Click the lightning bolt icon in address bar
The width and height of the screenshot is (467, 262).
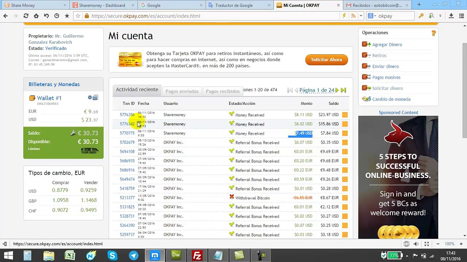coord(344,16)
